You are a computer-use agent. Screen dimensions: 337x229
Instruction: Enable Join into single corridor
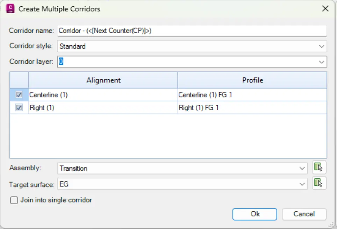14,200
